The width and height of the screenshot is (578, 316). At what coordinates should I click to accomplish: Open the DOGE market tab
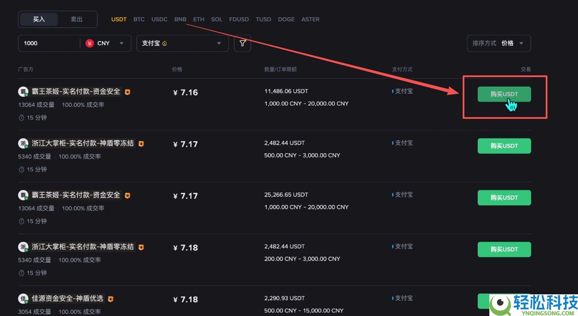(286, 19)
